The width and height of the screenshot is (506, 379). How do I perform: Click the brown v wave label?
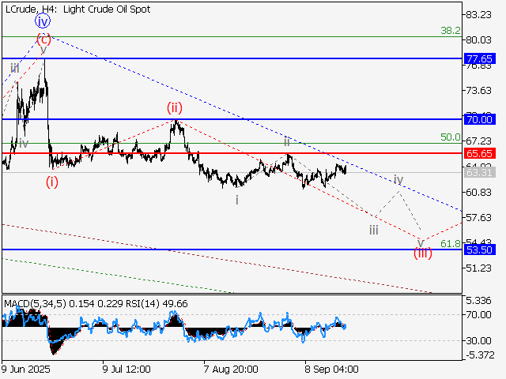[x=421, y=240]
